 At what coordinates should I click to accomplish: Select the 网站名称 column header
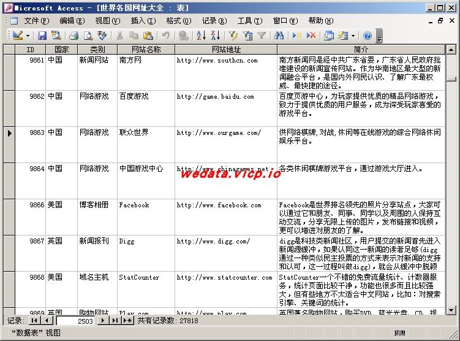click(146, 49)
